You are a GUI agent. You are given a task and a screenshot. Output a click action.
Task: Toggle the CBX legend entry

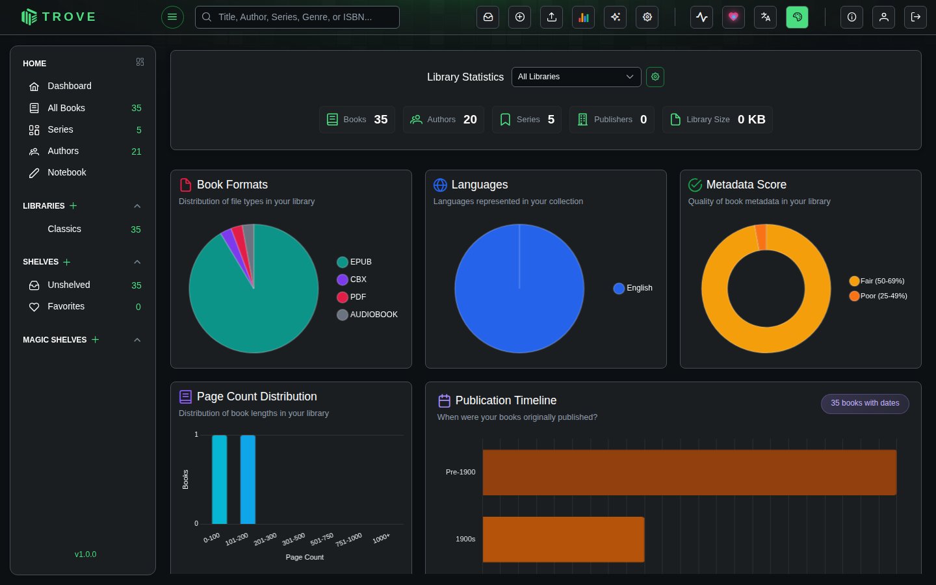(352, 279)
